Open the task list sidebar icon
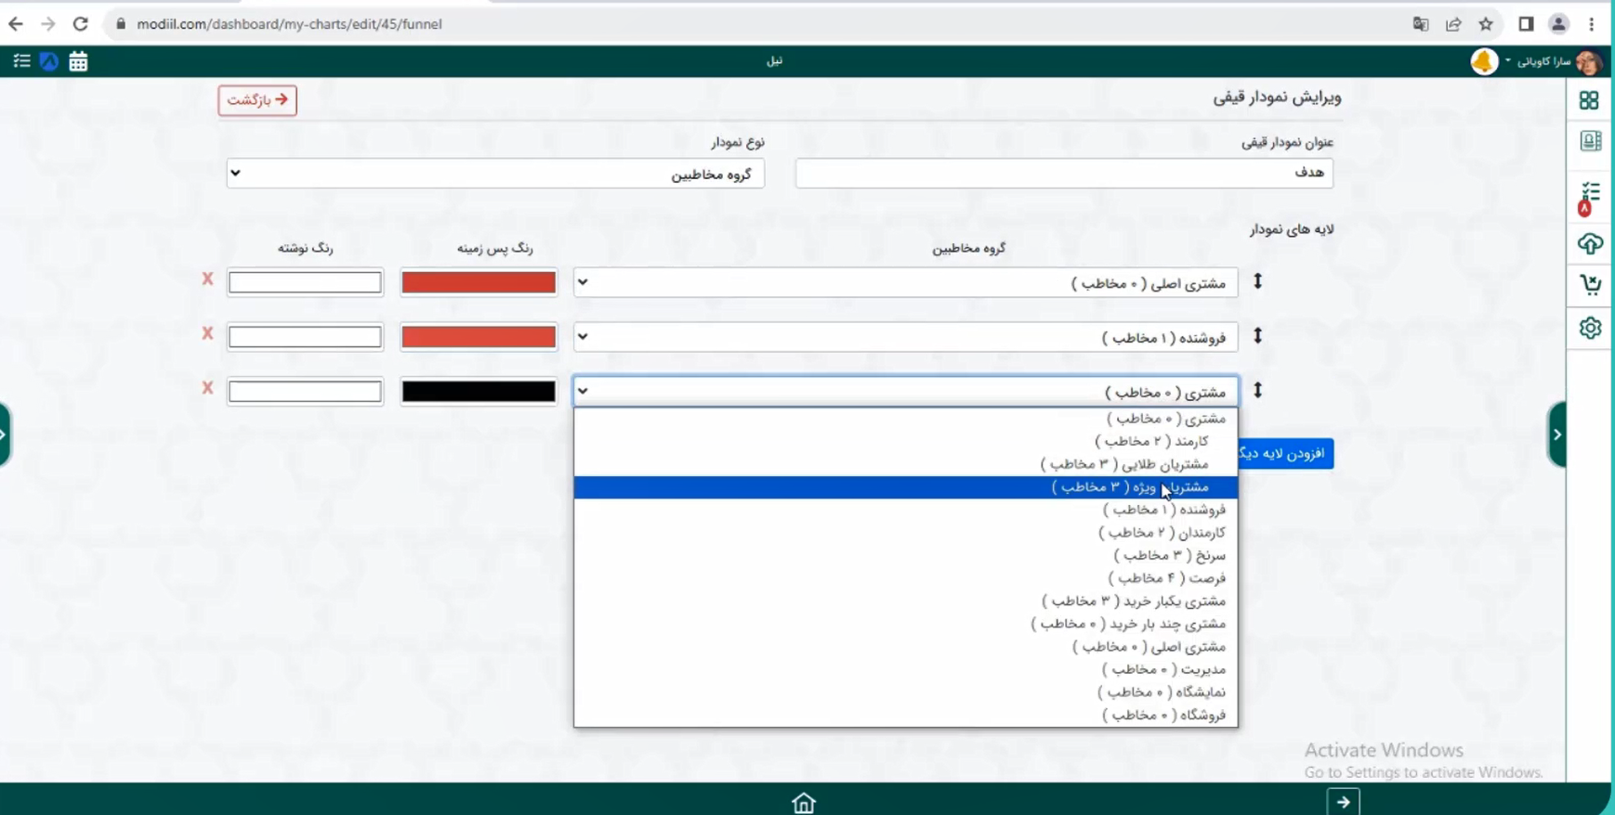The height and width of the screenshot is (815, 1615). tap(1590, 193)
